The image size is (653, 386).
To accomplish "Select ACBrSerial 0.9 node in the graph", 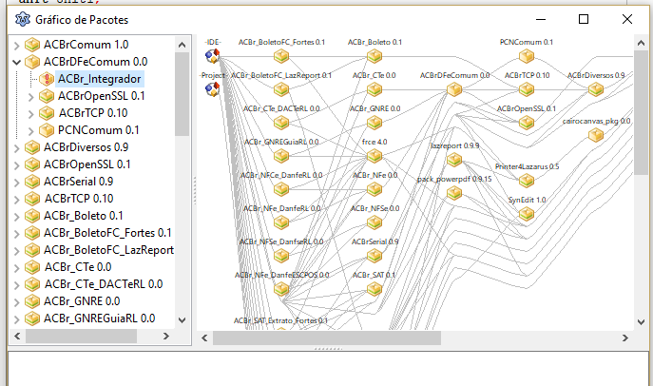I will pyautogui.click(x=375, y=256).
